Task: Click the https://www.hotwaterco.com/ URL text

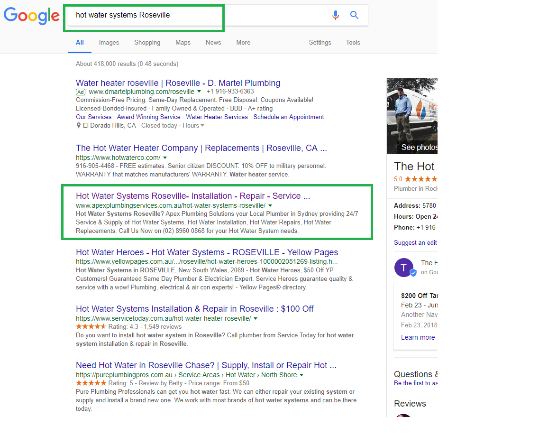Action: click(x=118, y=158)
